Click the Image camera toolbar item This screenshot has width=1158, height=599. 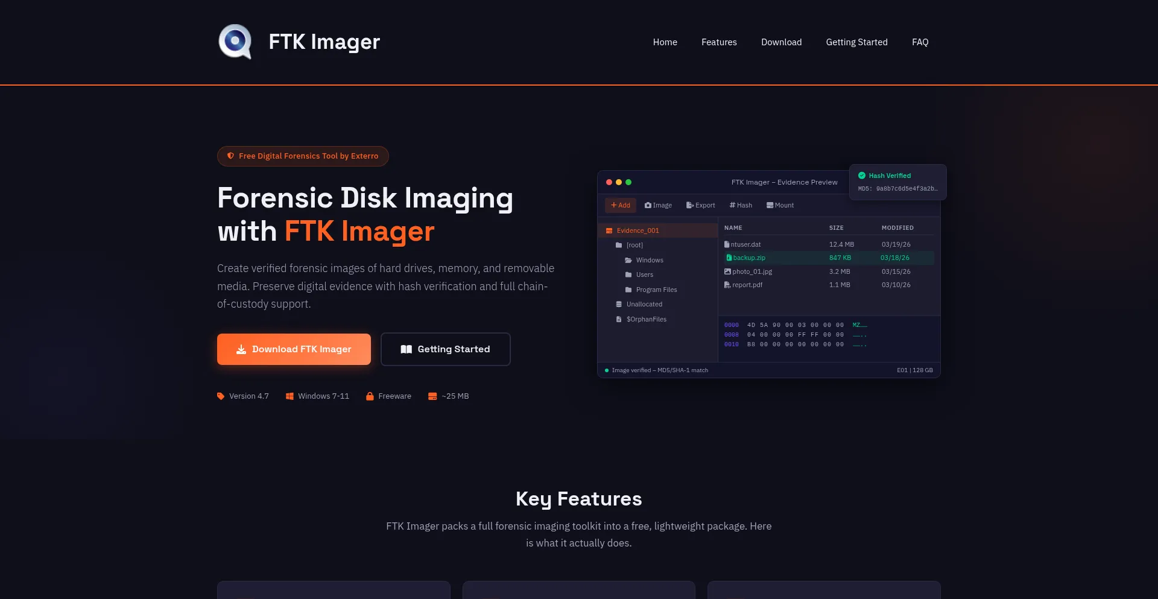658,205
